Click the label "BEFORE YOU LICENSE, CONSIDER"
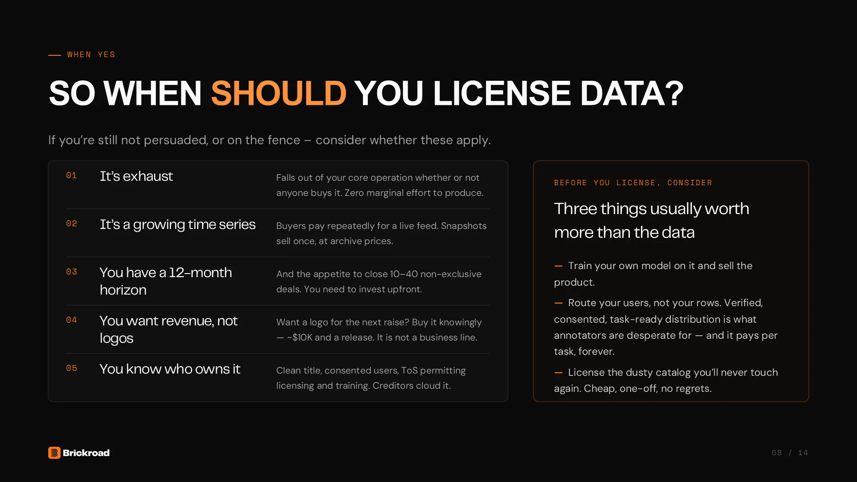 (633, 183)
